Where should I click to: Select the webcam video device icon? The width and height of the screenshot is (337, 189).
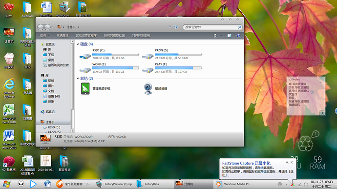click(148, 88)
